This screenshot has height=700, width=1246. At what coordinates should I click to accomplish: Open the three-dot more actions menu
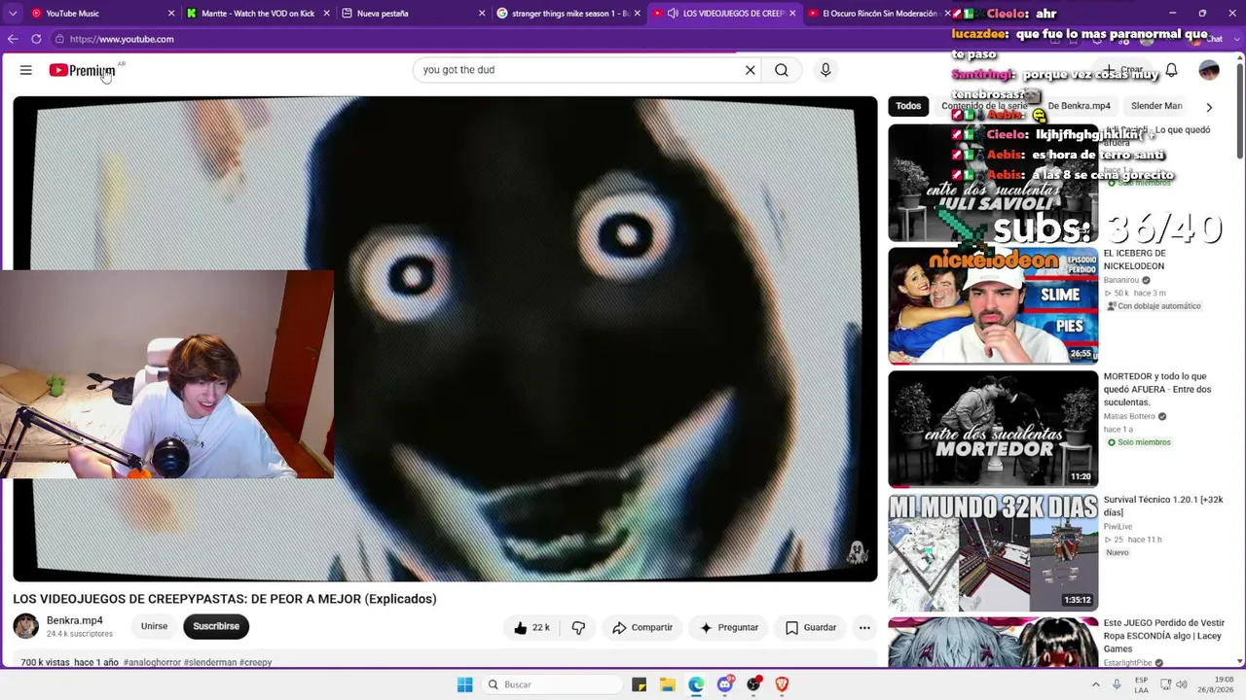point(864,628)
